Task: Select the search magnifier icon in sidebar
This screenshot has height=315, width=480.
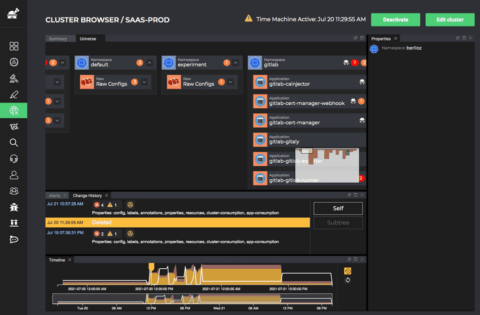Action: click(14, 143)
